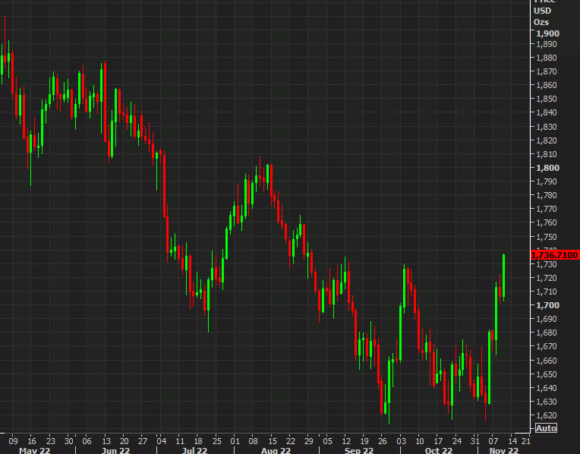Viewport: 580px width, 454px height.
Task: Select the 19 date tick in September
Action: coord(364,441)
